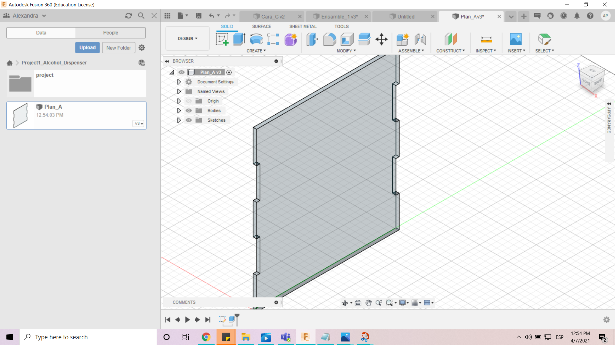Hide the Sketches folder with eye icon
Viewport: 615px width, 345px height.
pyautogui.click(x=189, y=120)
